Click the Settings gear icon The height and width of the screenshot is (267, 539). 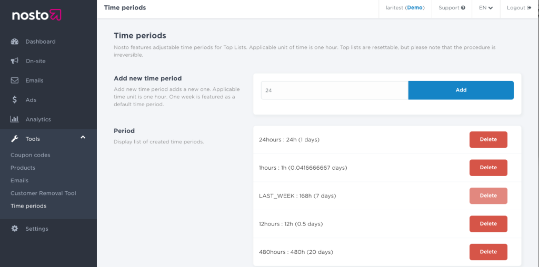click(15, 229)
